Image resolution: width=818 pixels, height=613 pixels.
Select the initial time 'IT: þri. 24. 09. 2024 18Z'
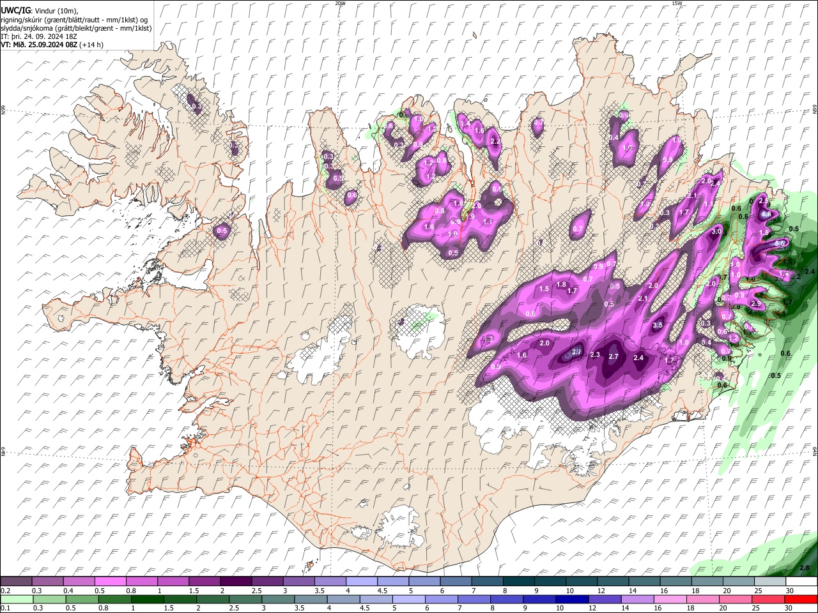(39, 36)
